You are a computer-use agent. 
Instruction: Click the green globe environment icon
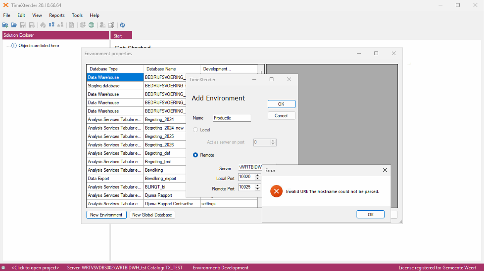tap(92, 25)
